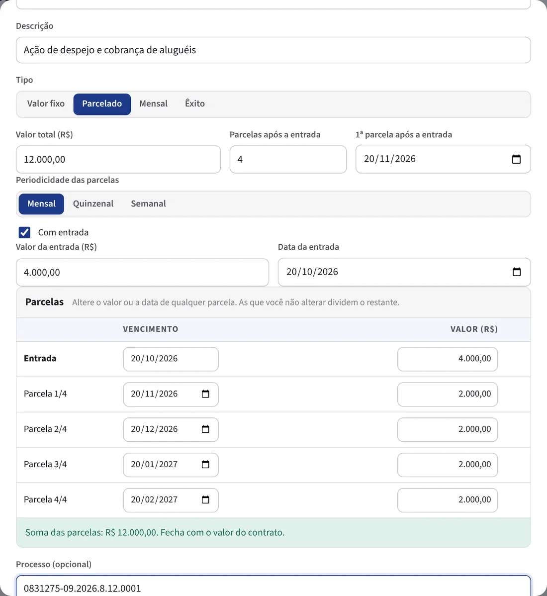
Task: Edit Parcela 4/4 vencimento date
Action: 171,500
